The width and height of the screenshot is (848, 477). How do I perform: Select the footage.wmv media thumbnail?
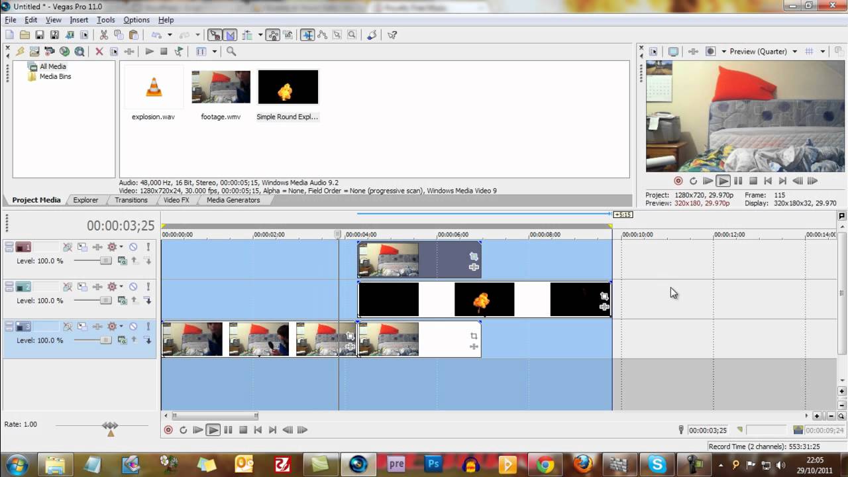click(221, 87)
